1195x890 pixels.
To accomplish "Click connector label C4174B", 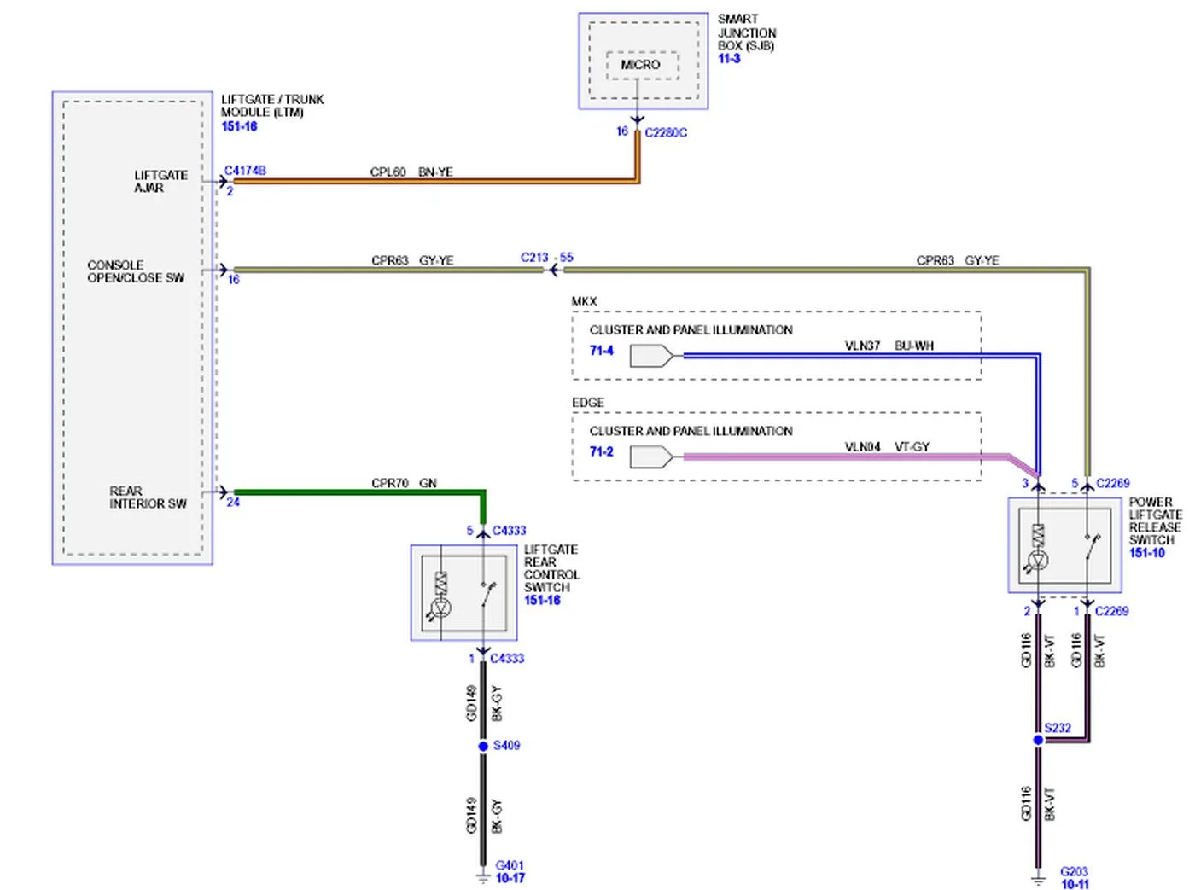I will (245, 171).
